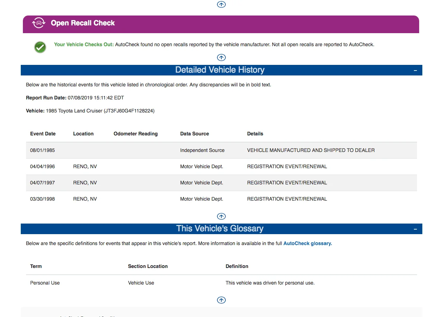Click the back-to-top arrow below the glossary table
The width and height of the screenshot is (435, 317).
click(221, 300)
